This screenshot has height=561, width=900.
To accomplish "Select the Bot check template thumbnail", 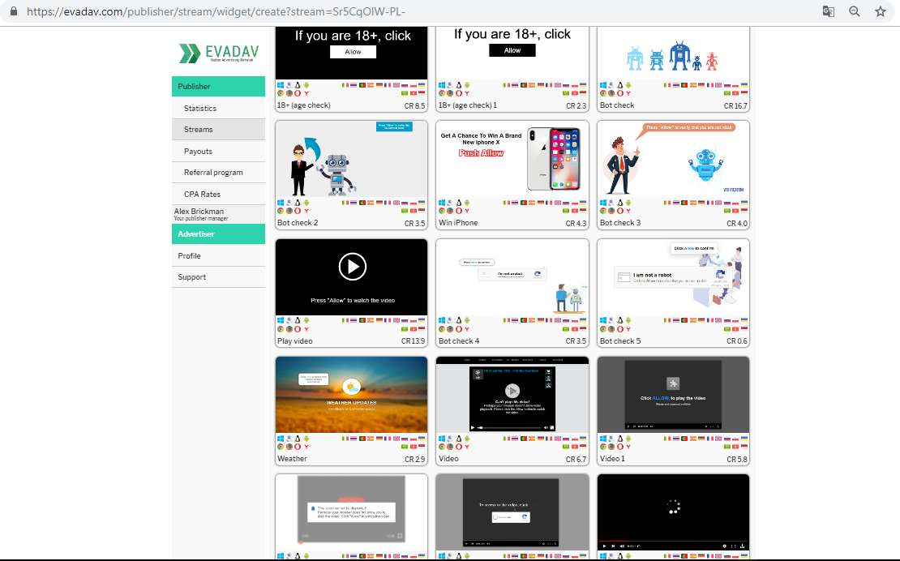I will [x=673, y=53].
